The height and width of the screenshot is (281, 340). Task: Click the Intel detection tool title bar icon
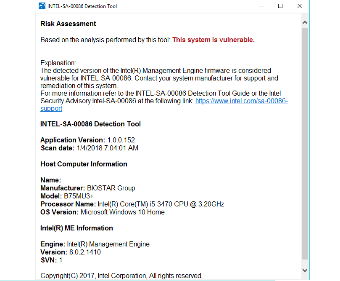point(42,6)
